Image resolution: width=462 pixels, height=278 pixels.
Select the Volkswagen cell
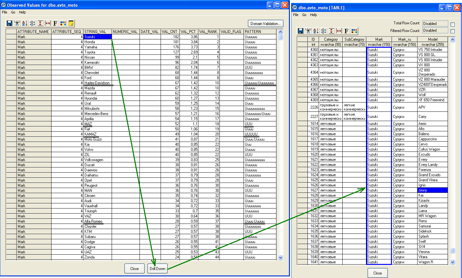[x=98, y=160]
